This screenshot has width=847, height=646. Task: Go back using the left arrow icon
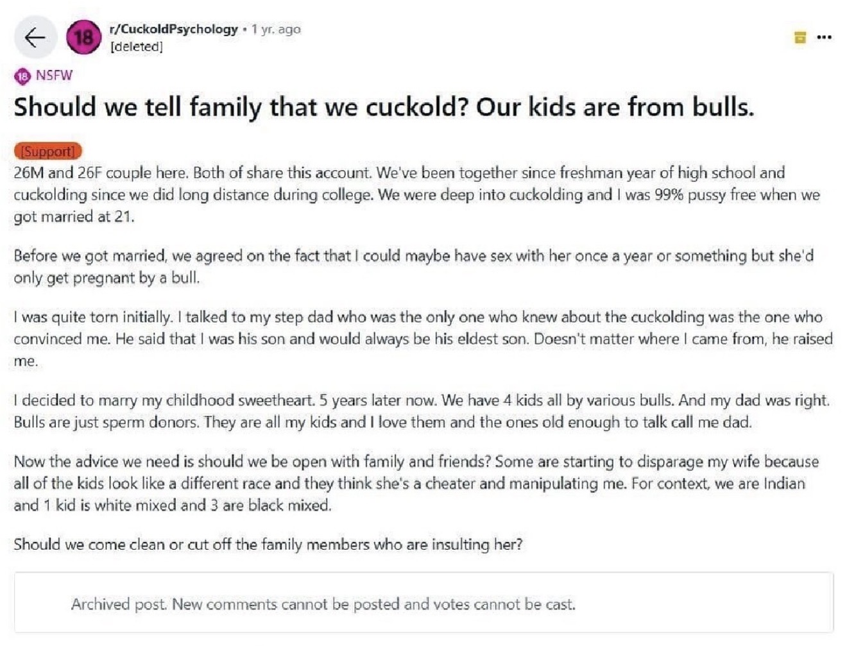pos(35,37)
